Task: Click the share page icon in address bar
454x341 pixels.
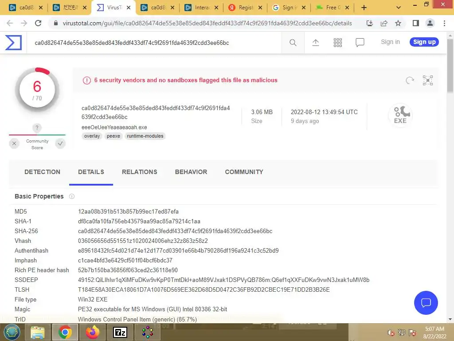Action: (384, 23)
